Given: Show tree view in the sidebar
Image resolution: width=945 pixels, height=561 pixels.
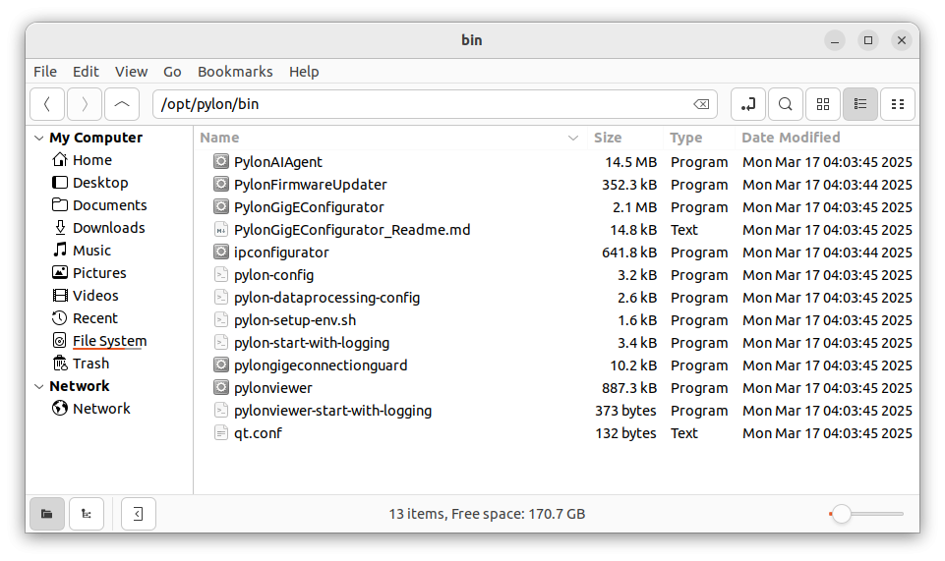Looking at the screenshot, I should (87, 514).
